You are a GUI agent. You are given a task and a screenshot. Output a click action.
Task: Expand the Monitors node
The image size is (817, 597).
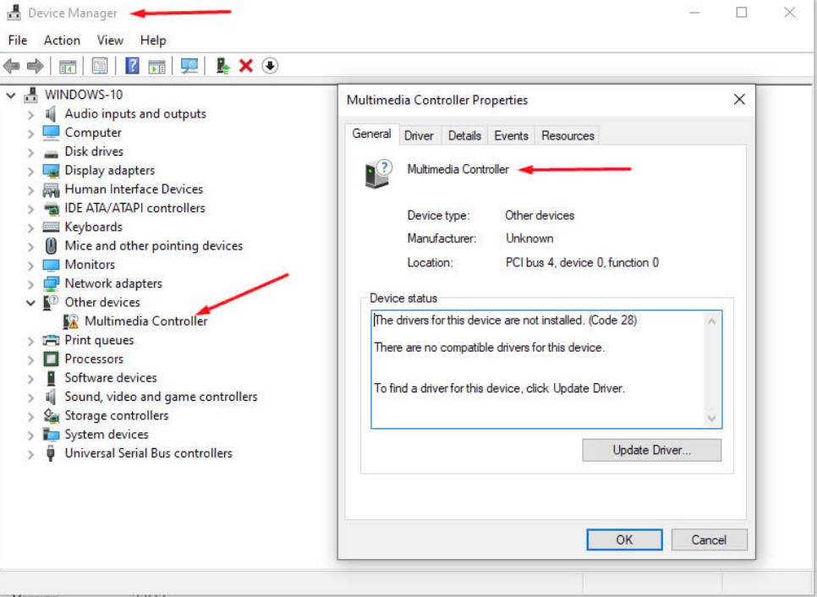tap(30, 266)
